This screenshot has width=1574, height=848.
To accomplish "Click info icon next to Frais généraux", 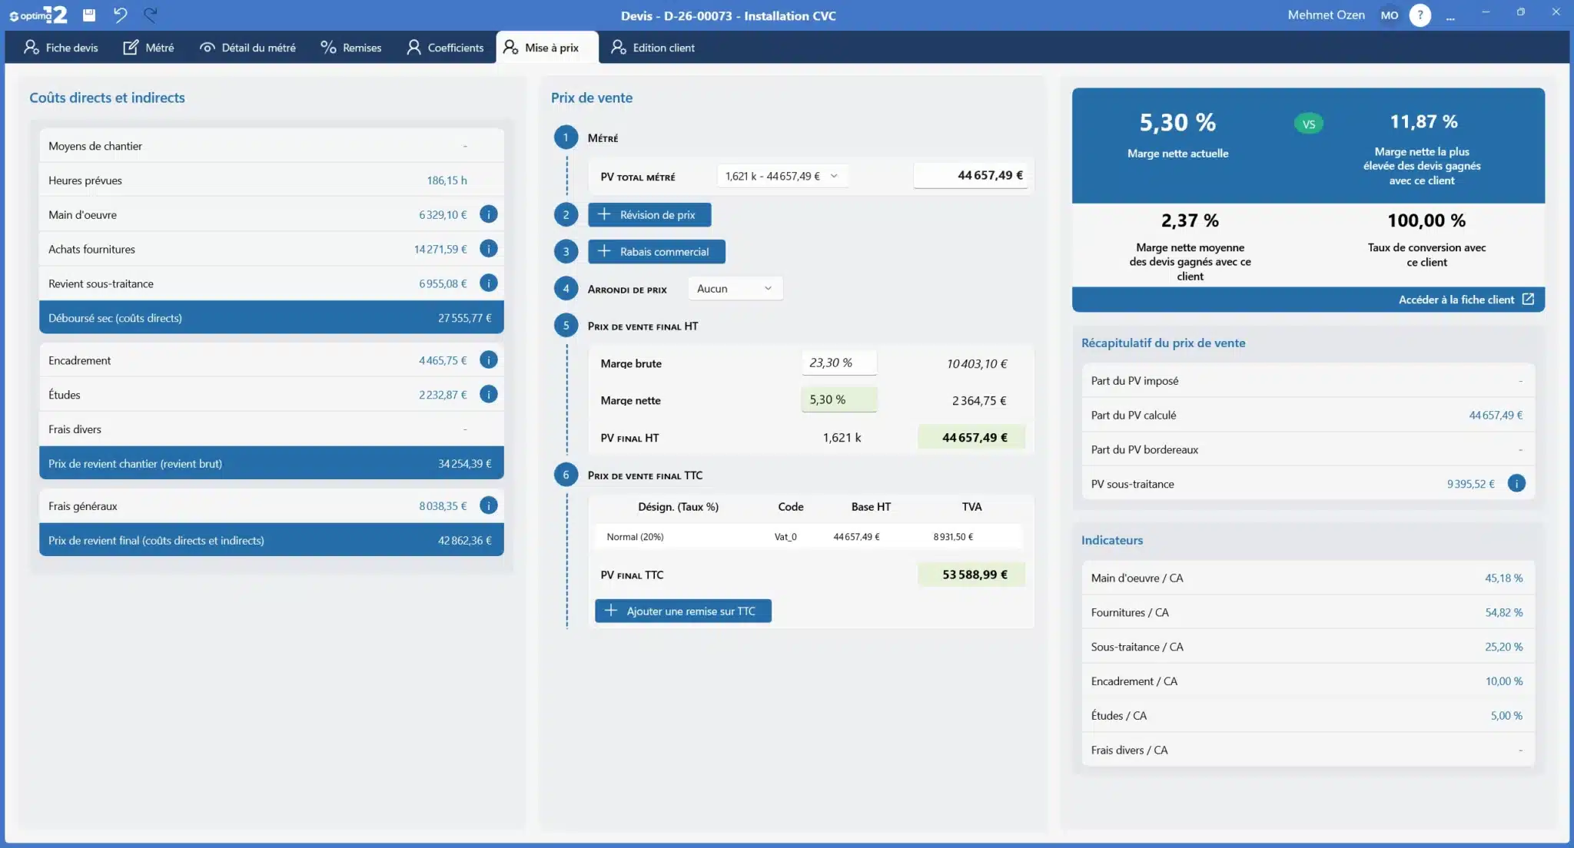I will coord(488,505).
